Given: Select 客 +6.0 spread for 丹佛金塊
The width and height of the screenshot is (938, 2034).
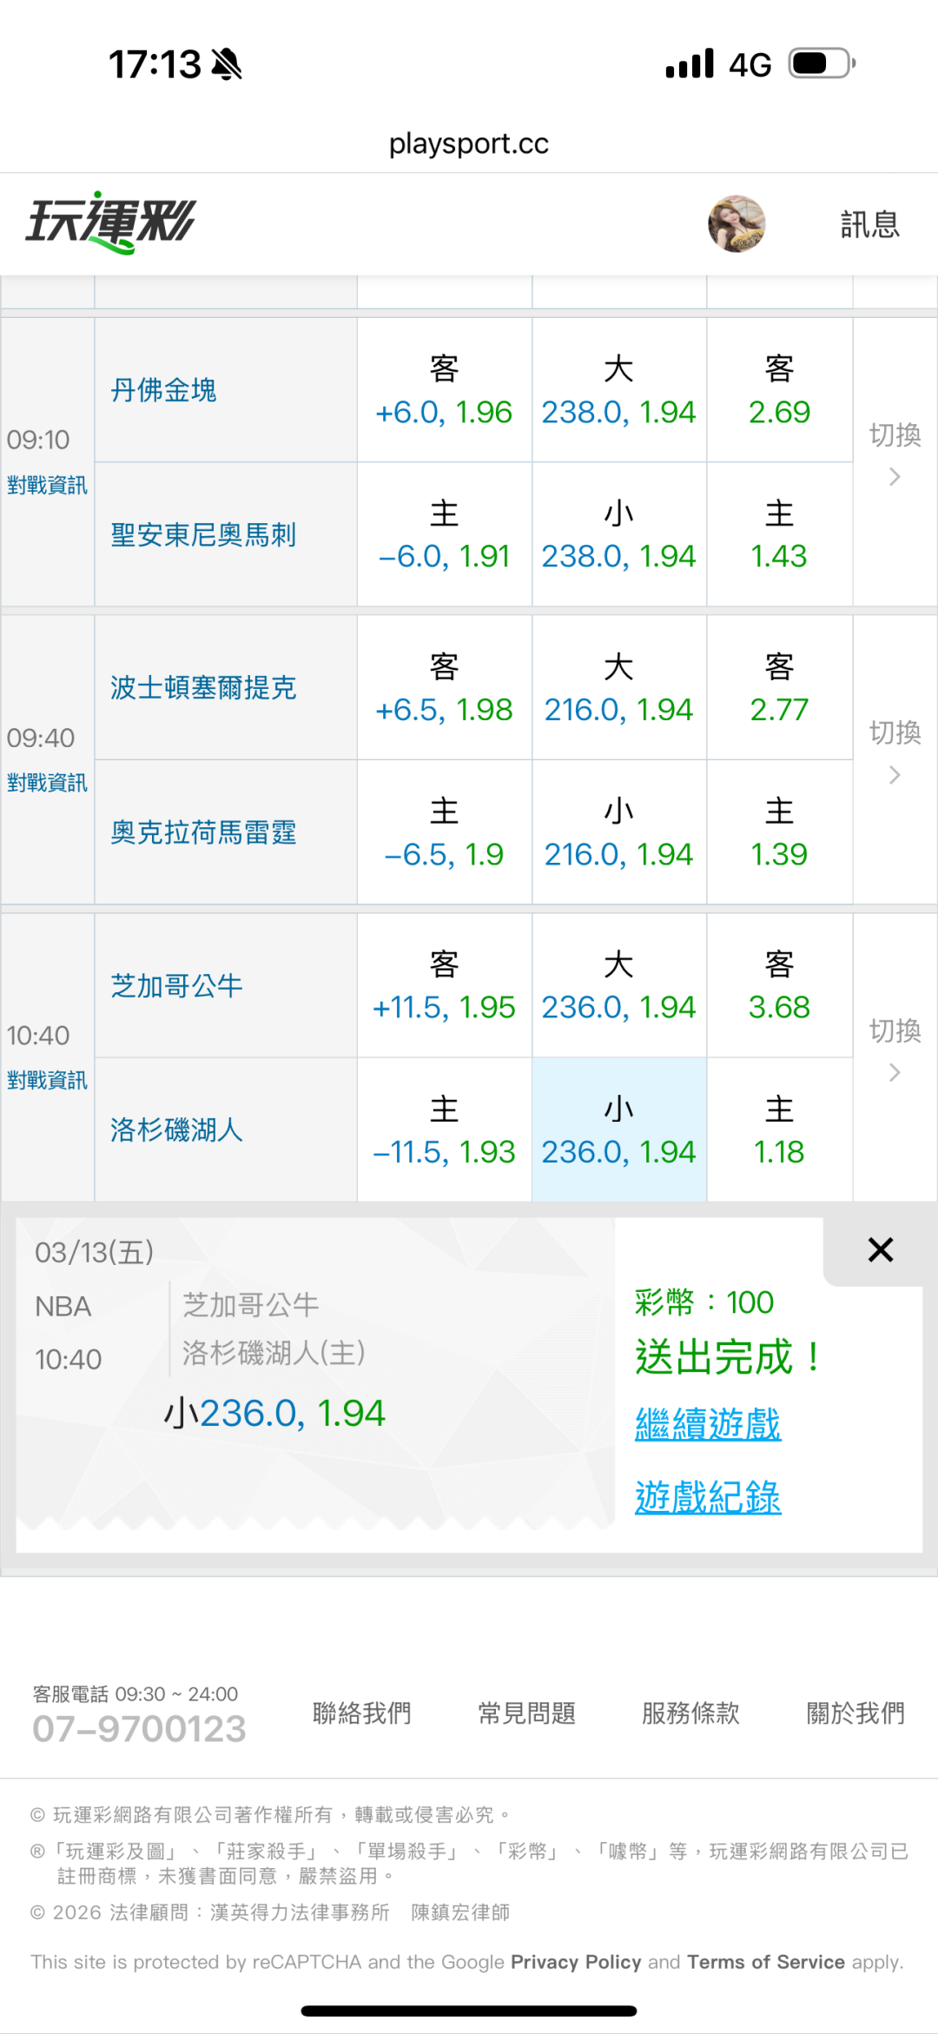Looking at the screenshot, I should [x=444, y=391].
